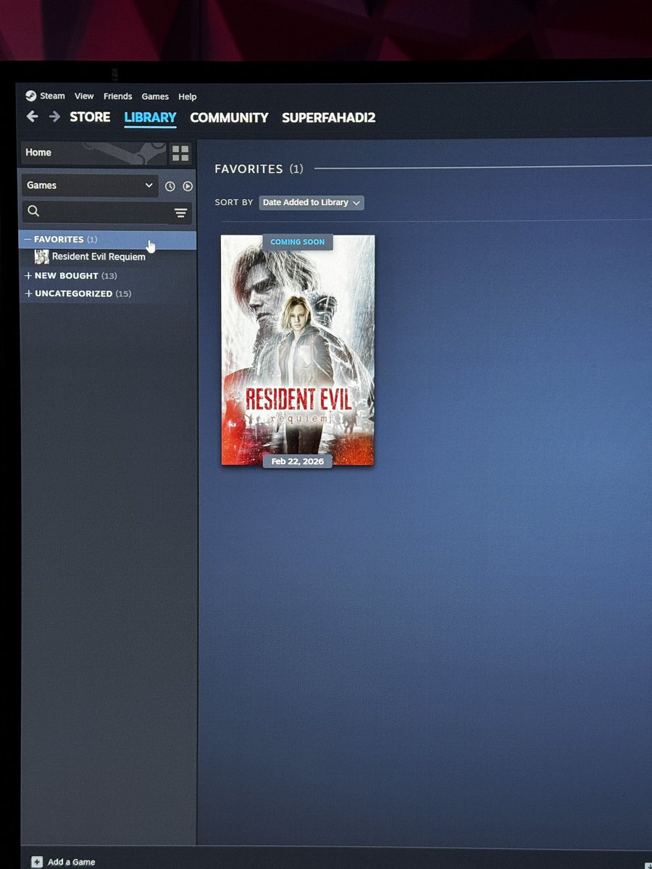This screenshot has width=652, height=869.
Task: Open the Help menu
Action: 188,96
